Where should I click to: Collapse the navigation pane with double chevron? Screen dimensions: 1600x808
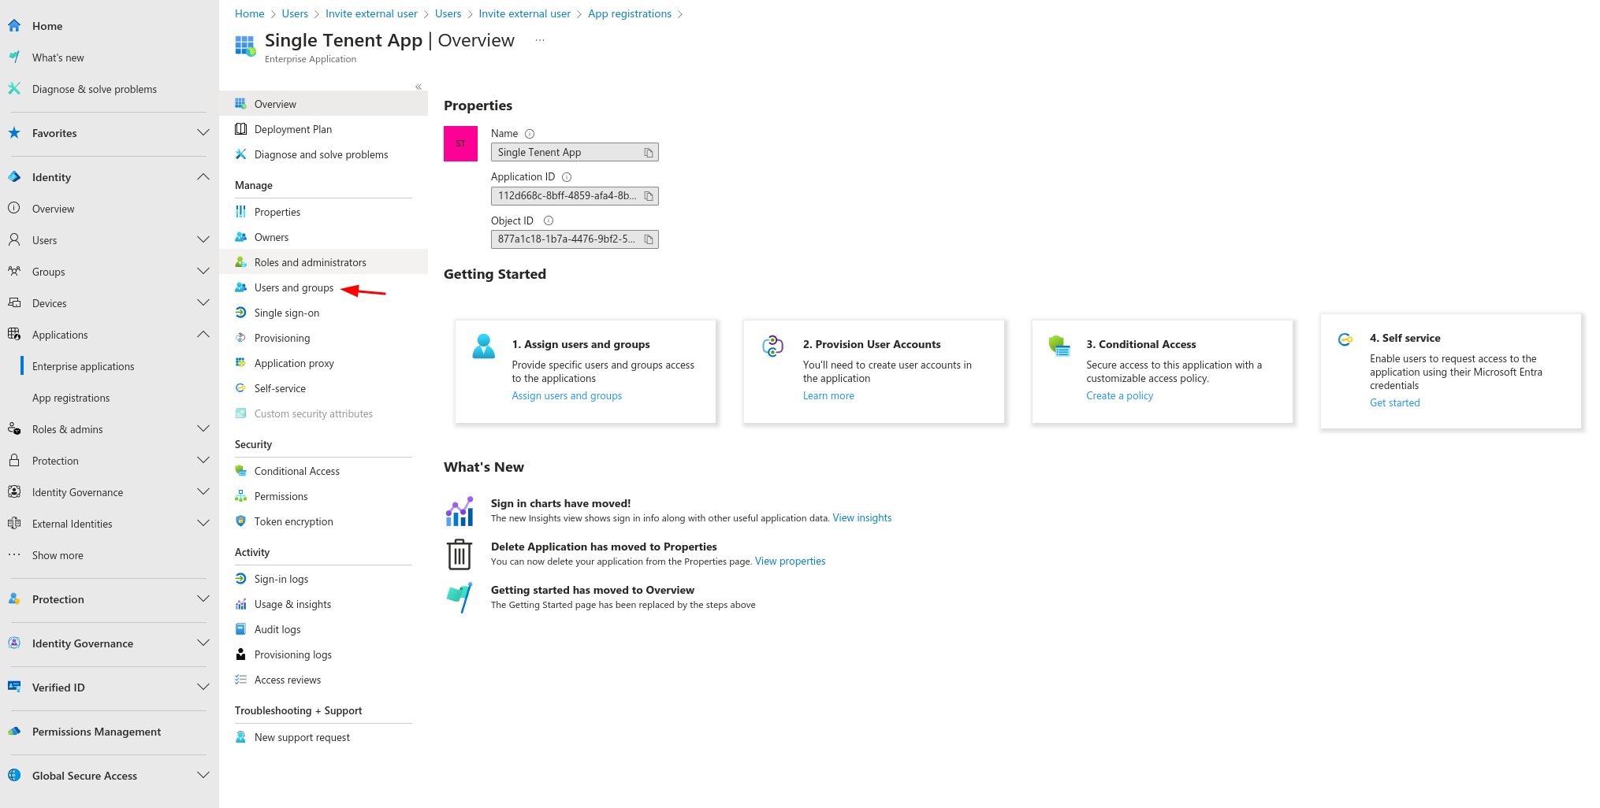[x=419, y=87]
